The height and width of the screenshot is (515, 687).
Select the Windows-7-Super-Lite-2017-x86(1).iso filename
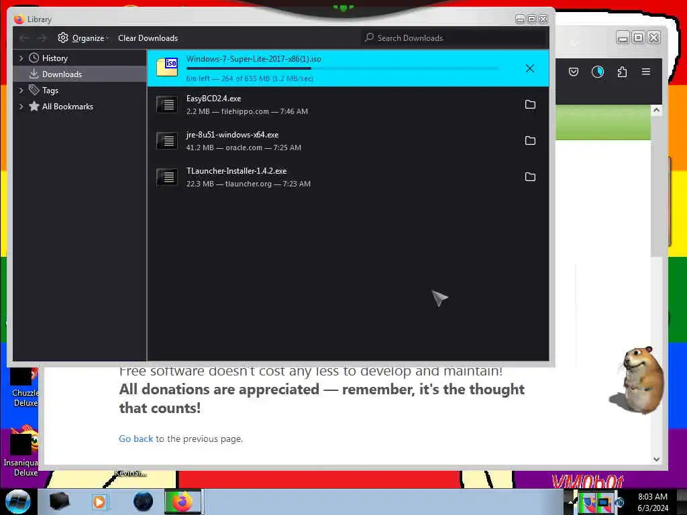(x=254, y=59)
